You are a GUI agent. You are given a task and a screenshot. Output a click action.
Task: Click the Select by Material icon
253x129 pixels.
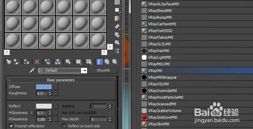tap(117, 43)
